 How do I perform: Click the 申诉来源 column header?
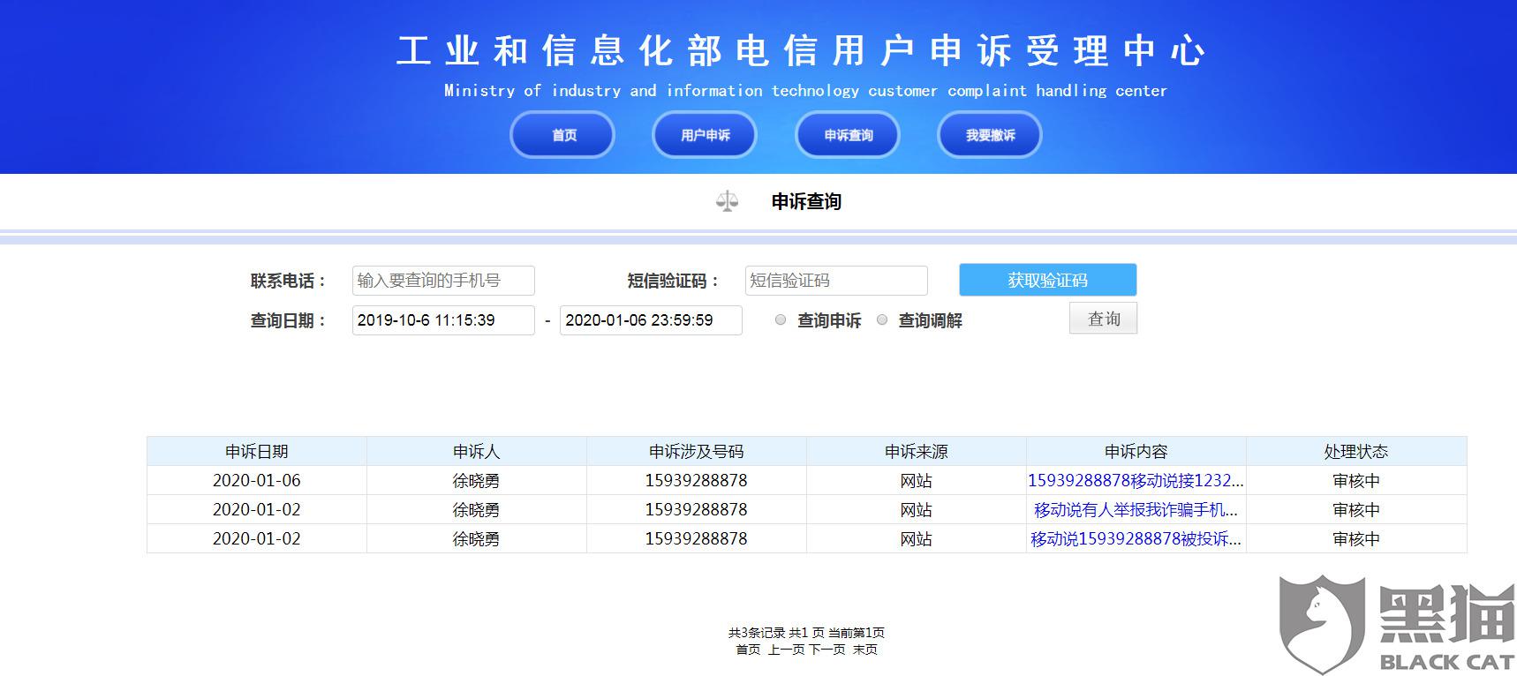[x=917, y=452]
